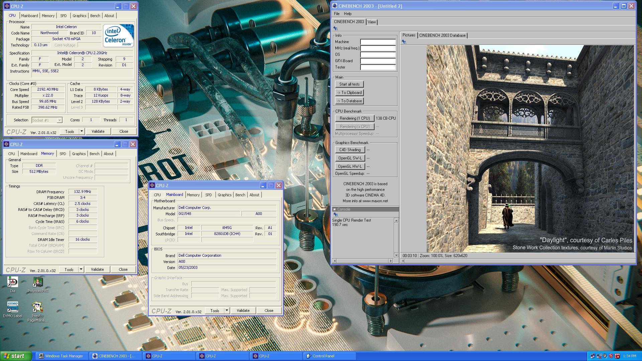Open the Windows Start button

click(16, 356)
